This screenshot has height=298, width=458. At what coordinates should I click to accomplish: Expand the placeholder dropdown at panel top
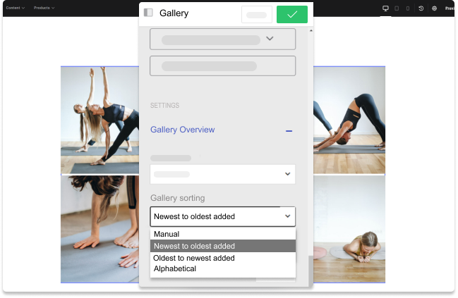[x=222, y=39]
